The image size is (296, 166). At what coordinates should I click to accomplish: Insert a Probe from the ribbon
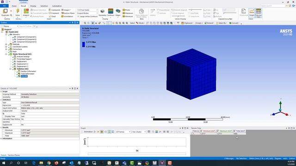tap(126, 10)
